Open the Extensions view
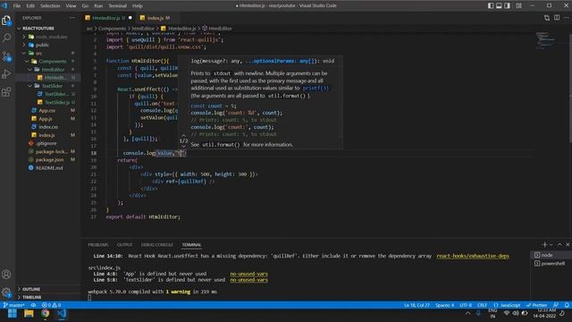The height and width of the screenshot is (322, 572). [x=6, y=92]
